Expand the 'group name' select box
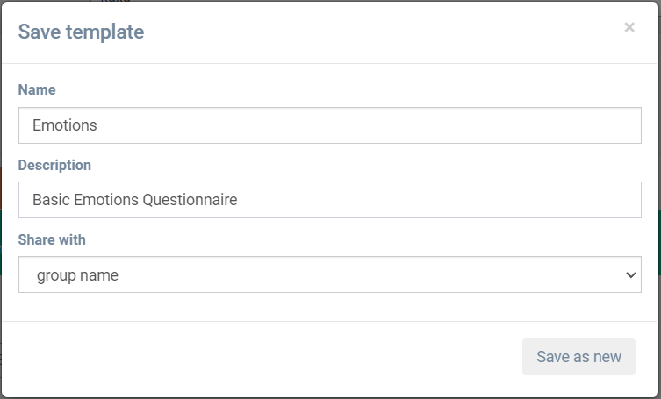 [x=329, y=275]
